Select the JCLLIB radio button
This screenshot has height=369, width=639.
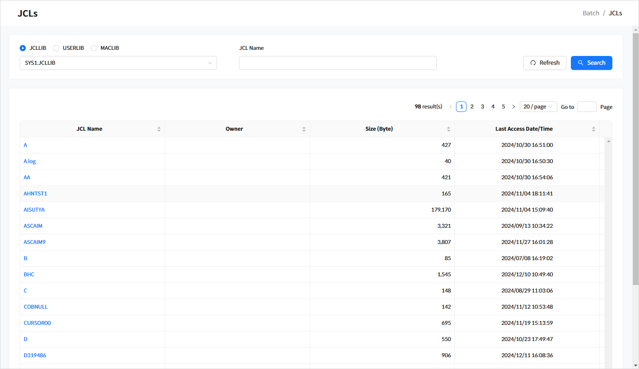pyautogui.click(x=23, y=48)
